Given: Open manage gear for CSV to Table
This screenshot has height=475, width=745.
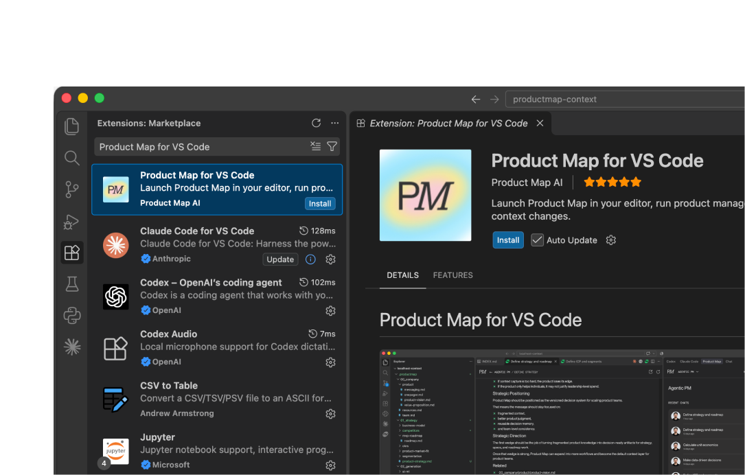Looking at the screenshot, I should (331, 414).
